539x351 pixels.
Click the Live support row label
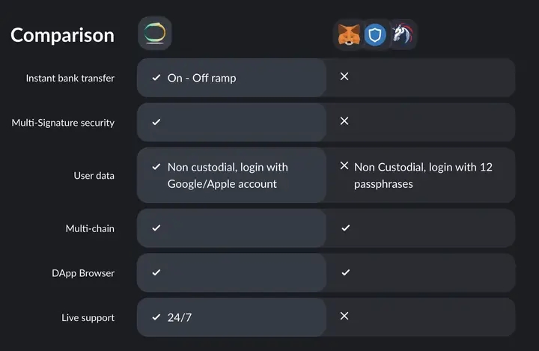pyautogui.click(x=88, y=318)
